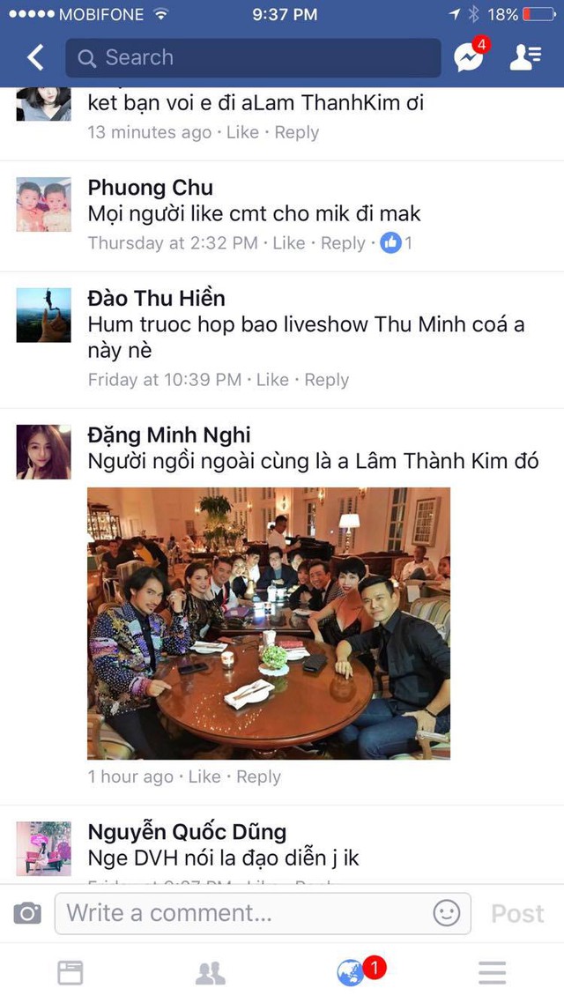Tap the like count thumbs-up icon

[390, 243]
